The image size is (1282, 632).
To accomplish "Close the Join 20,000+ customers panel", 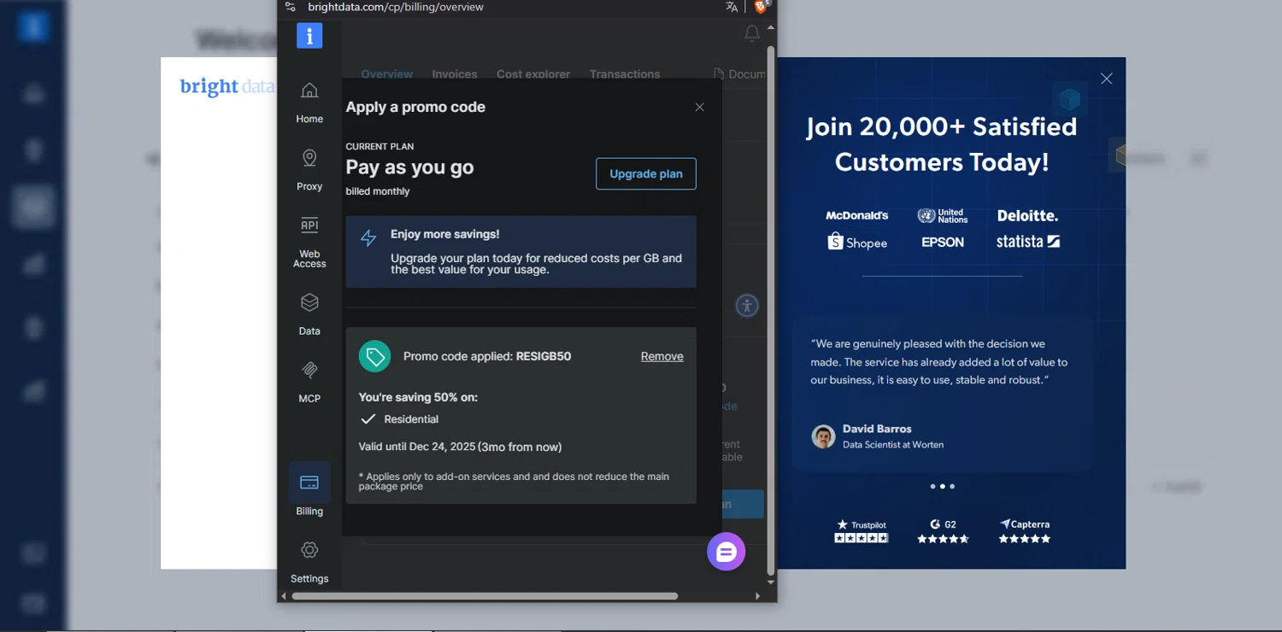I will click(1107, 79).
